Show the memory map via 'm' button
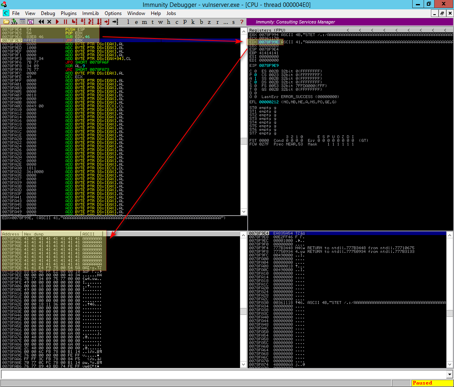 tap(144, 22)
